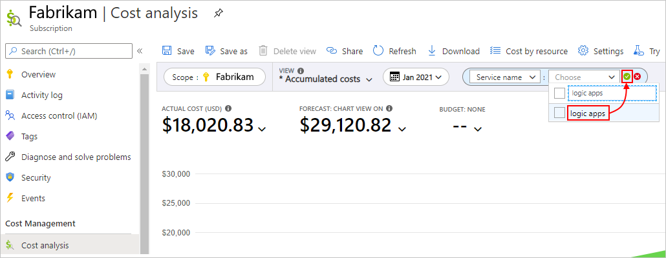
Task: Confirm filter with the green checkmark icon
Action: [627, 77]
